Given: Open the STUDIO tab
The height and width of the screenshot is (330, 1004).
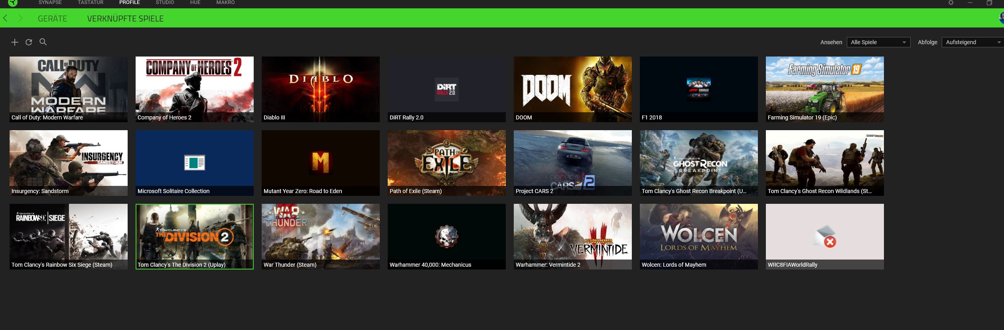Looking at the screenshot, I should [x=165, y=2].
